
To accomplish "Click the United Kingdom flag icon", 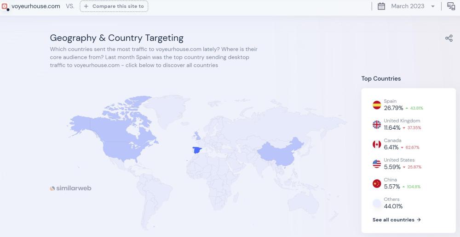I will [x=377, y=125].
